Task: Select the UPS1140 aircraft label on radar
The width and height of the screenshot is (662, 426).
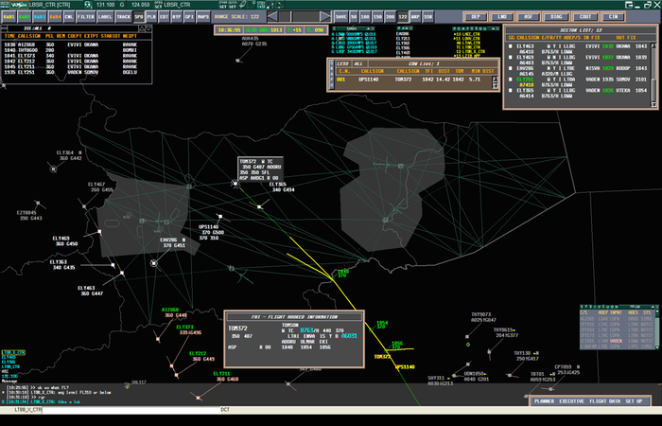Action: [x=212, y=233]
